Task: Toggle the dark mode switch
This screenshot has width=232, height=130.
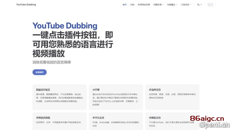Action: click(x=210, y=5)
